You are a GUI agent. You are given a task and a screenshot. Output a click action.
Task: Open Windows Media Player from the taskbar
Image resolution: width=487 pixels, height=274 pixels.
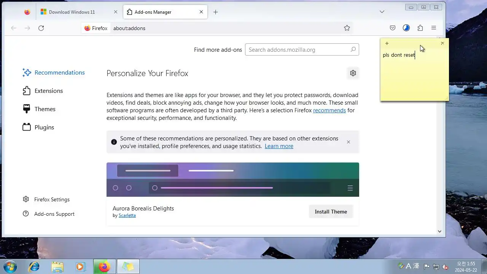click(80, 267)
